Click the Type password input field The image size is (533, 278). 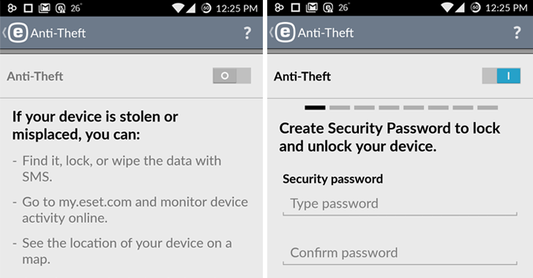pyautogui.click(x=400, y=205)
